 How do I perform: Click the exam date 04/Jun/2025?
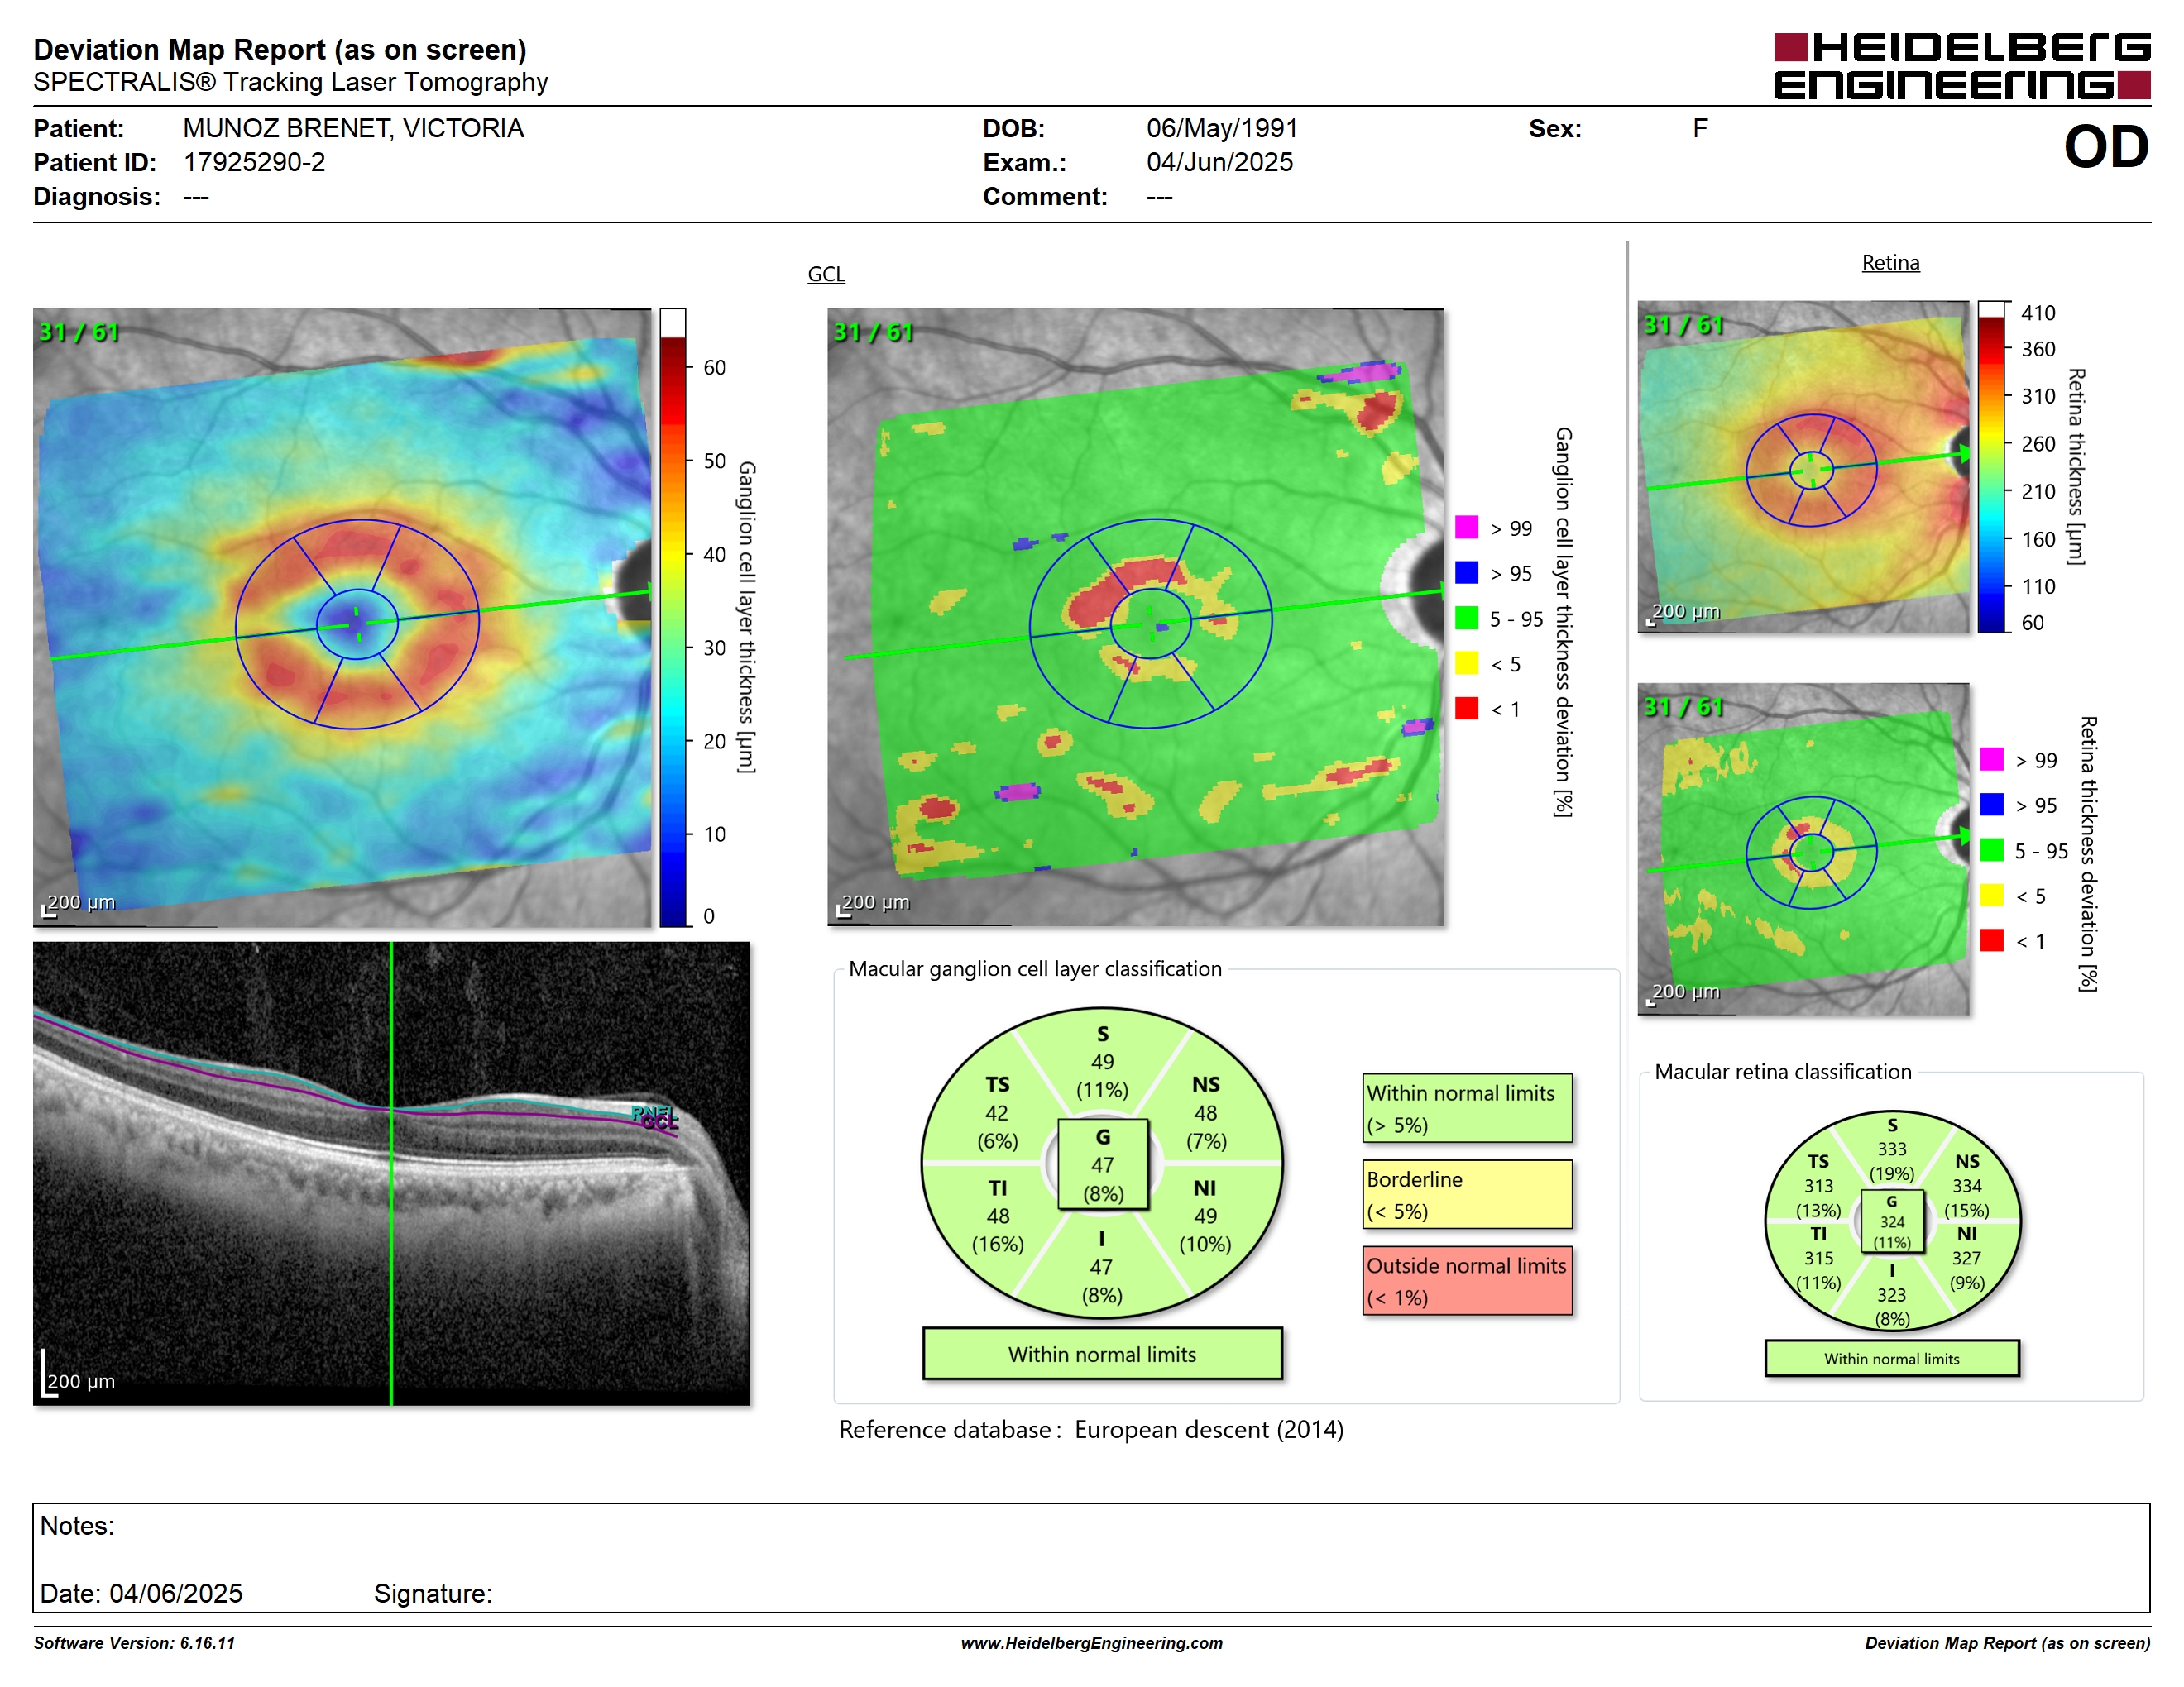(x=1219, y=162)
